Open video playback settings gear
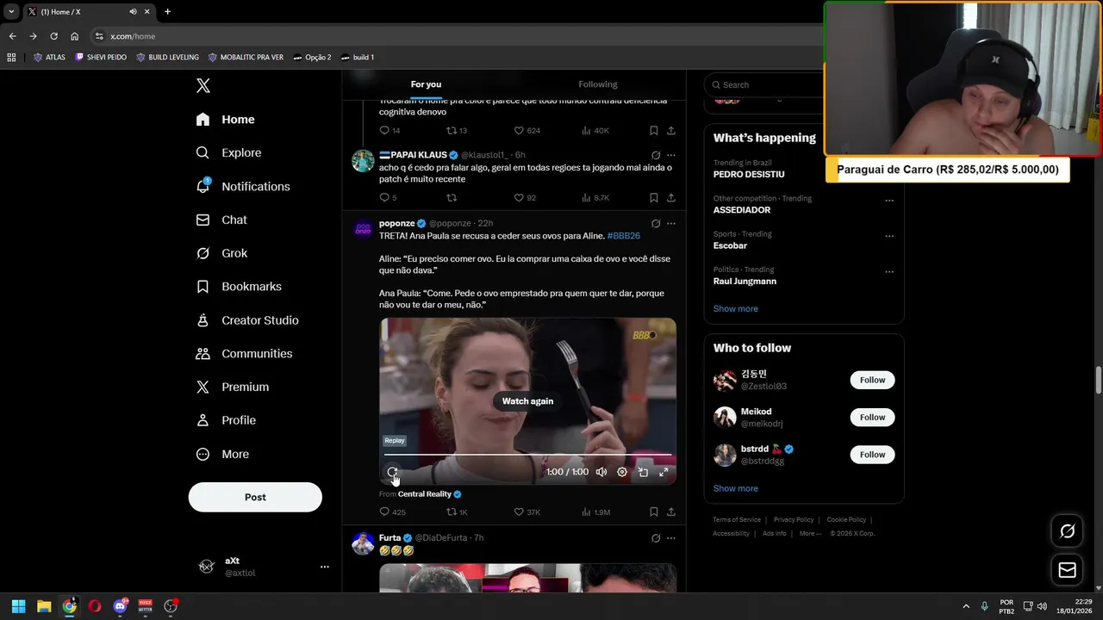 [622, 472]
